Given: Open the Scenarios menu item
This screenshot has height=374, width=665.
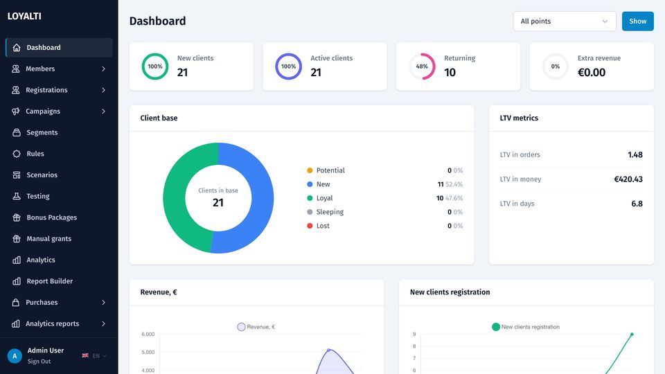Looking at the screenshot, I should coord(59,175).
